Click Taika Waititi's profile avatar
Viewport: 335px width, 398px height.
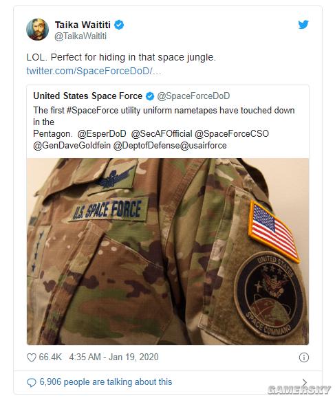click(38, 30)
